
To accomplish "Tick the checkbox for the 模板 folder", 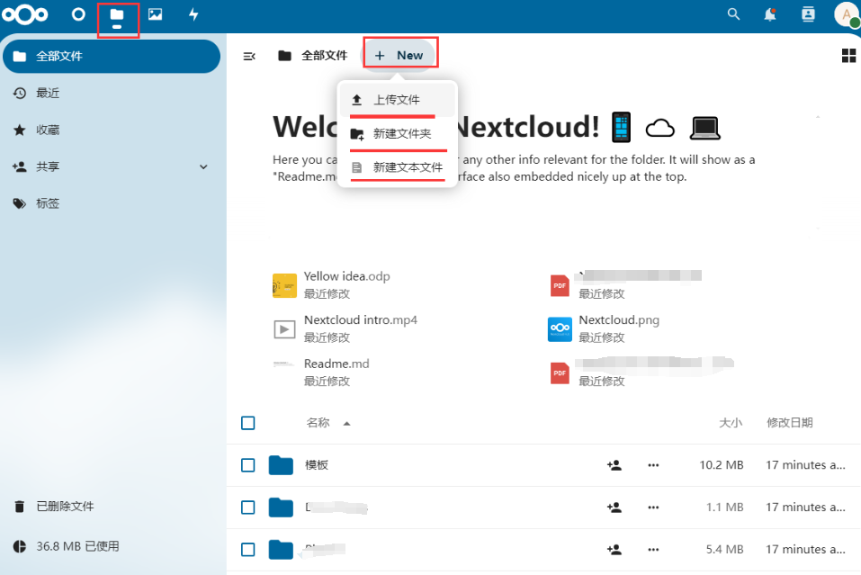I will pyautogui.click(x=248, y=465).
